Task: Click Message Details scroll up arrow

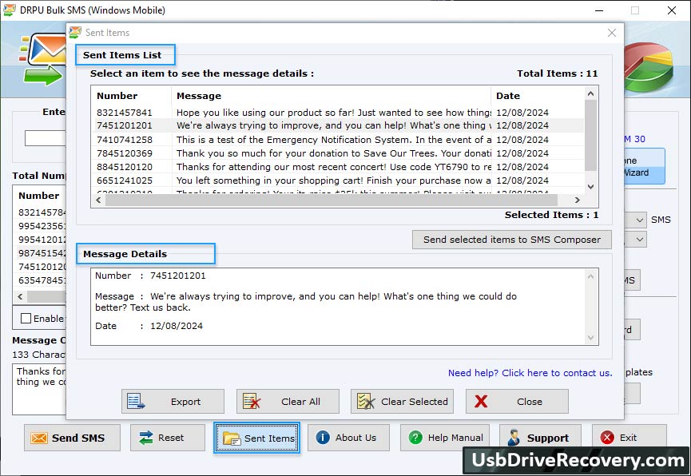Action: pyautogui.click(x=590, y=276)
